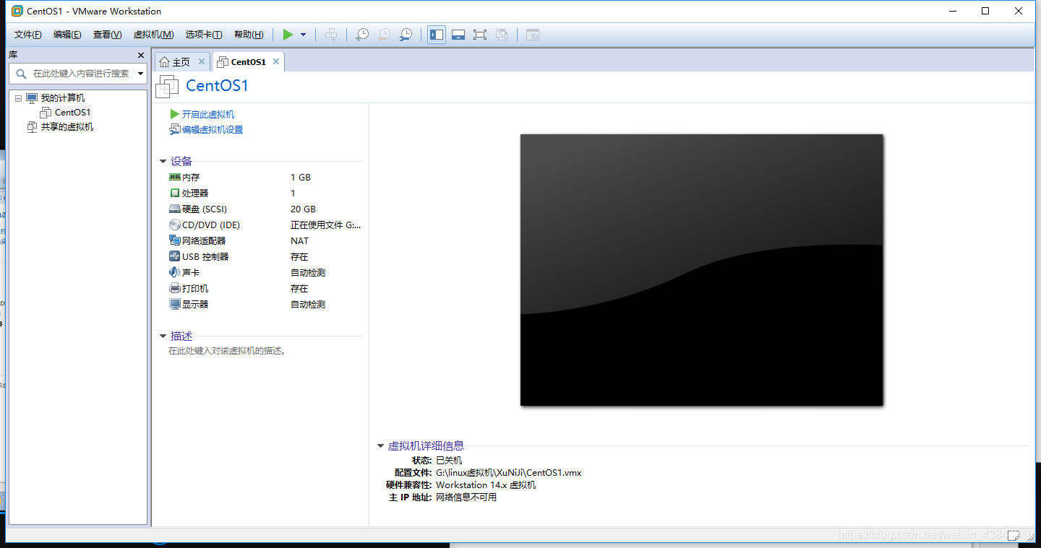This screenshot has height=548, width=1041.
Task: Close the CentOS1 tab
Action: click(276, 62)
